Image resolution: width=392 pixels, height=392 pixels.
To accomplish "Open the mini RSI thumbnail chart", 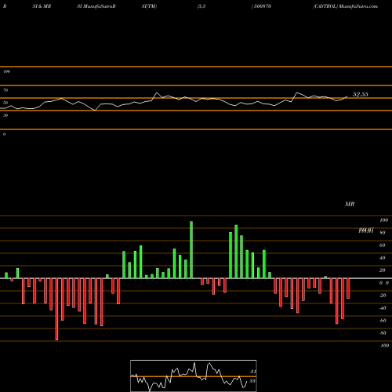I will 194,376.
